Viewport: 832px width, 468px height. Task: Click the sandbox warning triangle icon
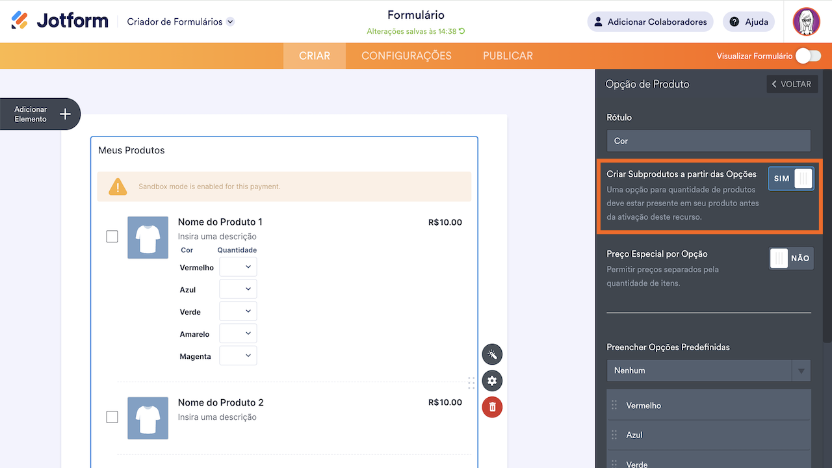tap(118, 187)
